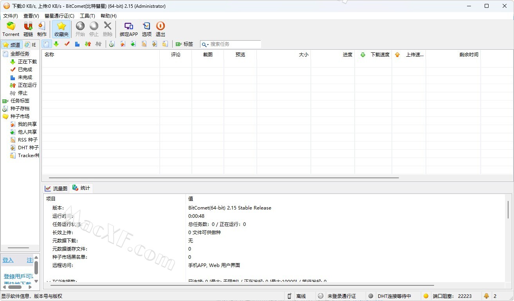
Task: Click the 离线 offline status indicator
Action: point(298,296)
